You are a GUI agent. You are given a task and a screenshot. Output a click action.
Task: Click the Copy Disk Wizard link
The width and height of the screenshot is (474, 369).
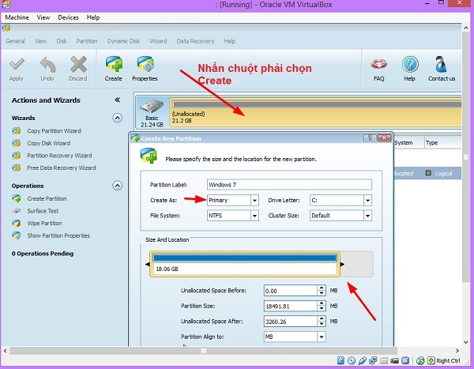pyautogui.click(x=49, y=143)
